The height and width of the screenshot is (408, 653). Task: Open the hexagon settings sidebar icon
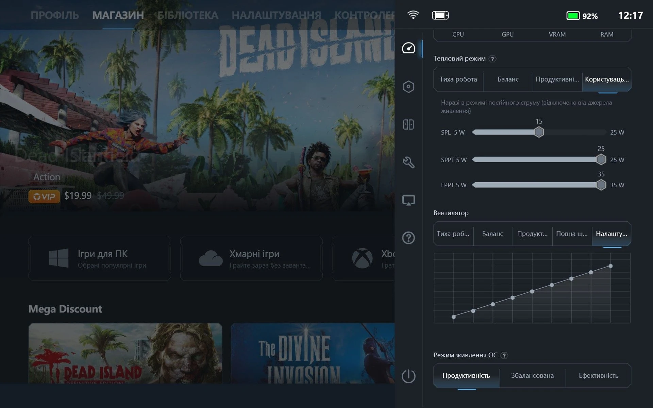click(408, 87)
